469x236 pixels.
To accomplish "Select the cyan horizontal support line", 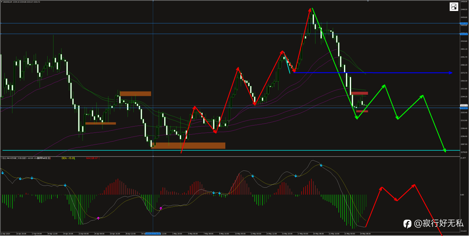I will tap(231, 150).
